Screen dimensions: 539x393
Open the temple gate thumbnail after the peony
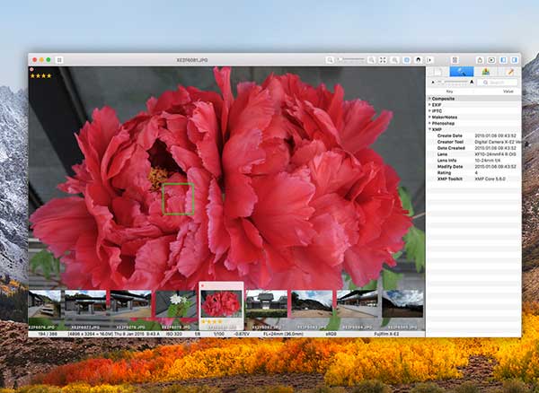(267, 304)
